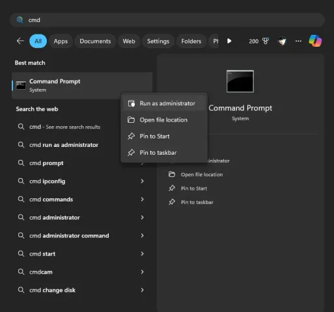
Task: Click search icon beside cmd prompt suggestion
Action: 21,163
